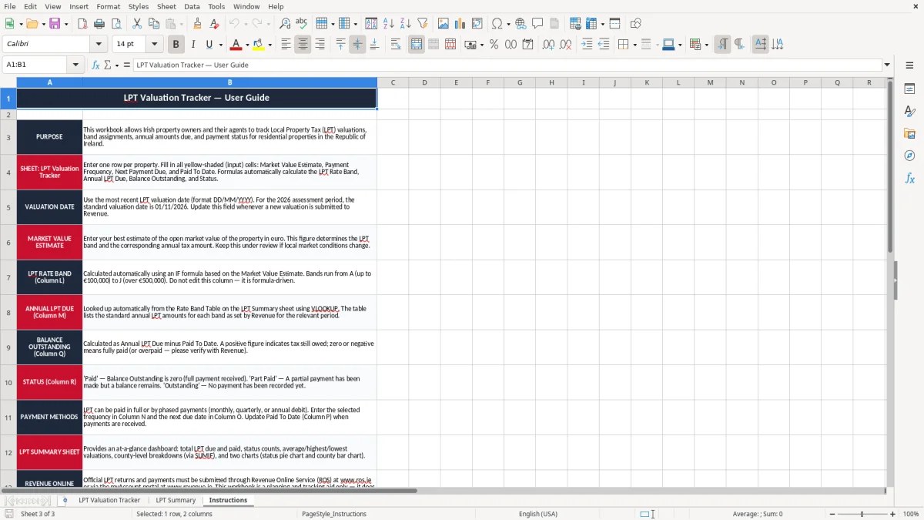Click the Save document icon
924x520 pixels.
[55, 24]
